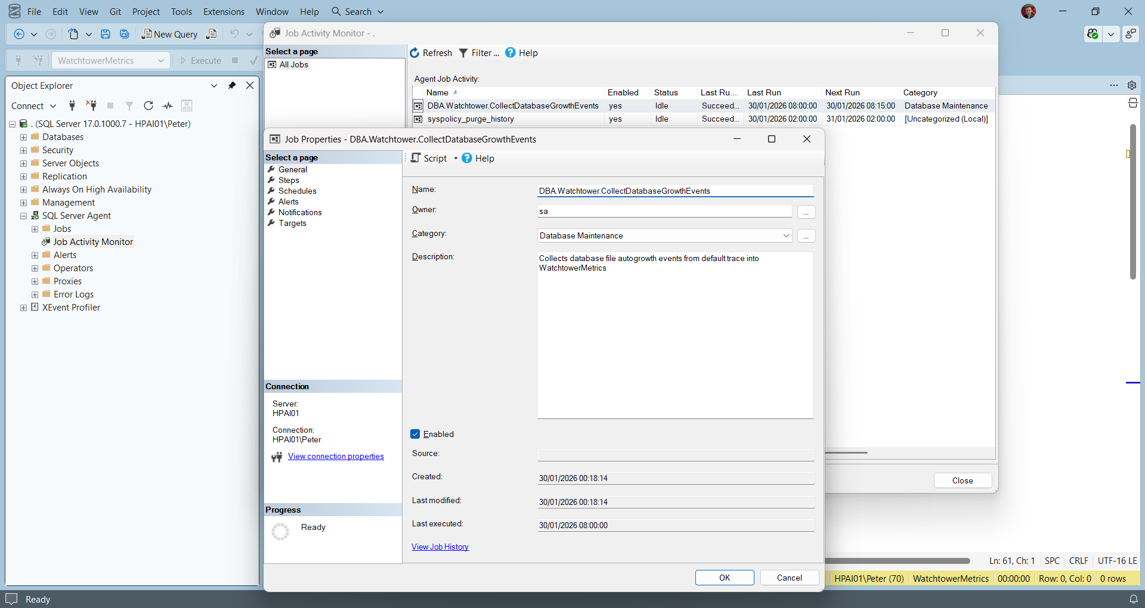The width and height of the screenshot is (1145, 608).
Task: Click the View Job History link
Action: click(440, 547)
